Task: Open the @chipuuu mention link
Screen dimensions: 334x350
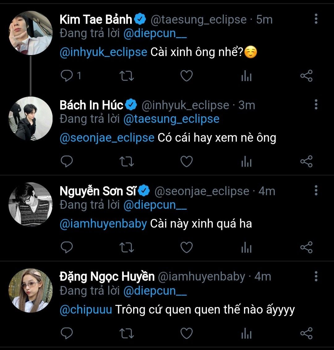Action: click(86, 310)
